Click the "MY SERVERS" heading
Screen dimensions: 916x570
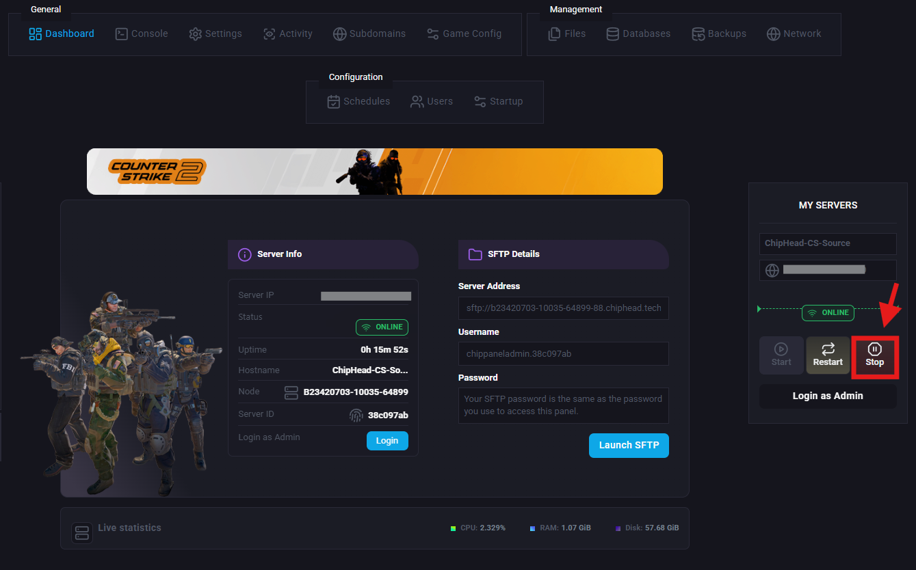click(x=828, y=205)
